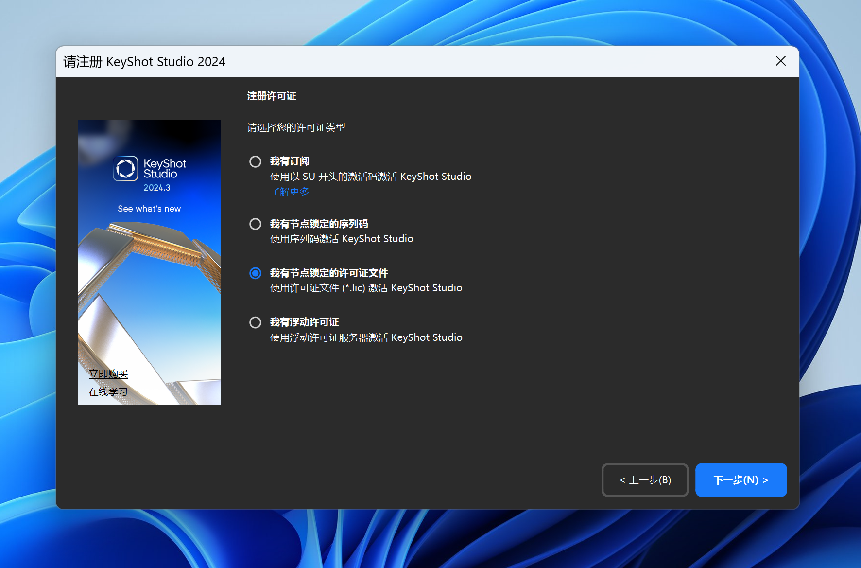Go back with 上一步(B) button

645,480
